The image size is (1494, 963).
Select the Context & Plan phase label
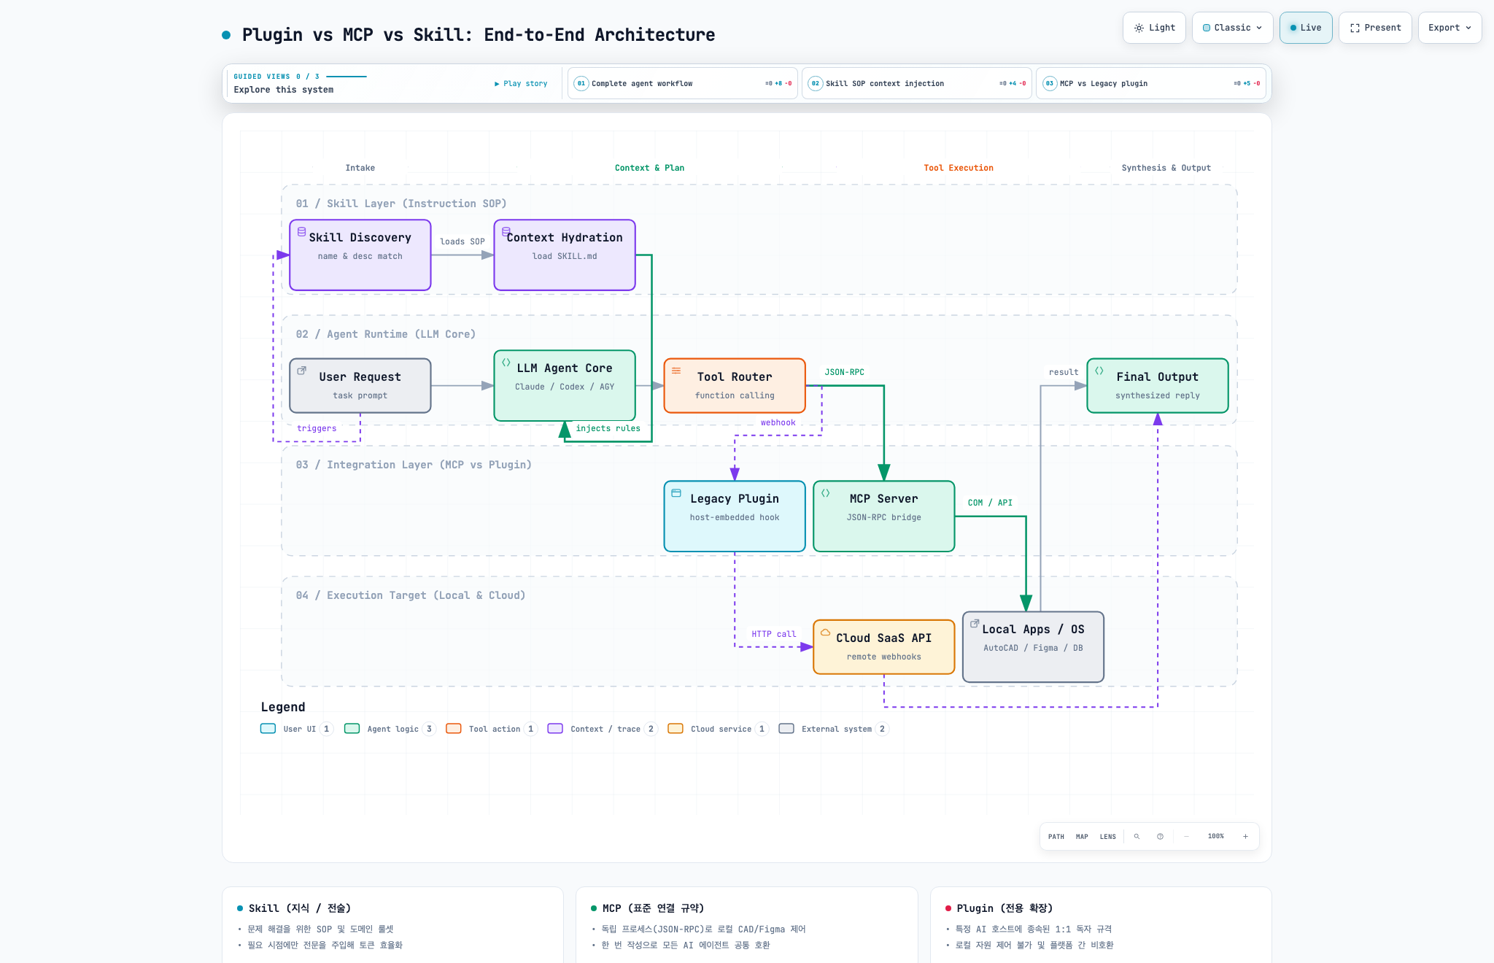pyautogui.click(x=649, y=168)
